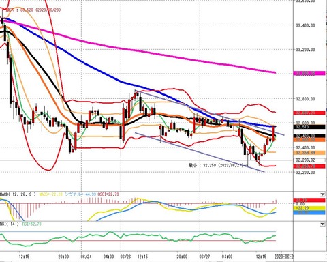This screenshot has width=327, height=262.
Task: Open the RSI panel dropdown arrow
Action: (322, 224)
